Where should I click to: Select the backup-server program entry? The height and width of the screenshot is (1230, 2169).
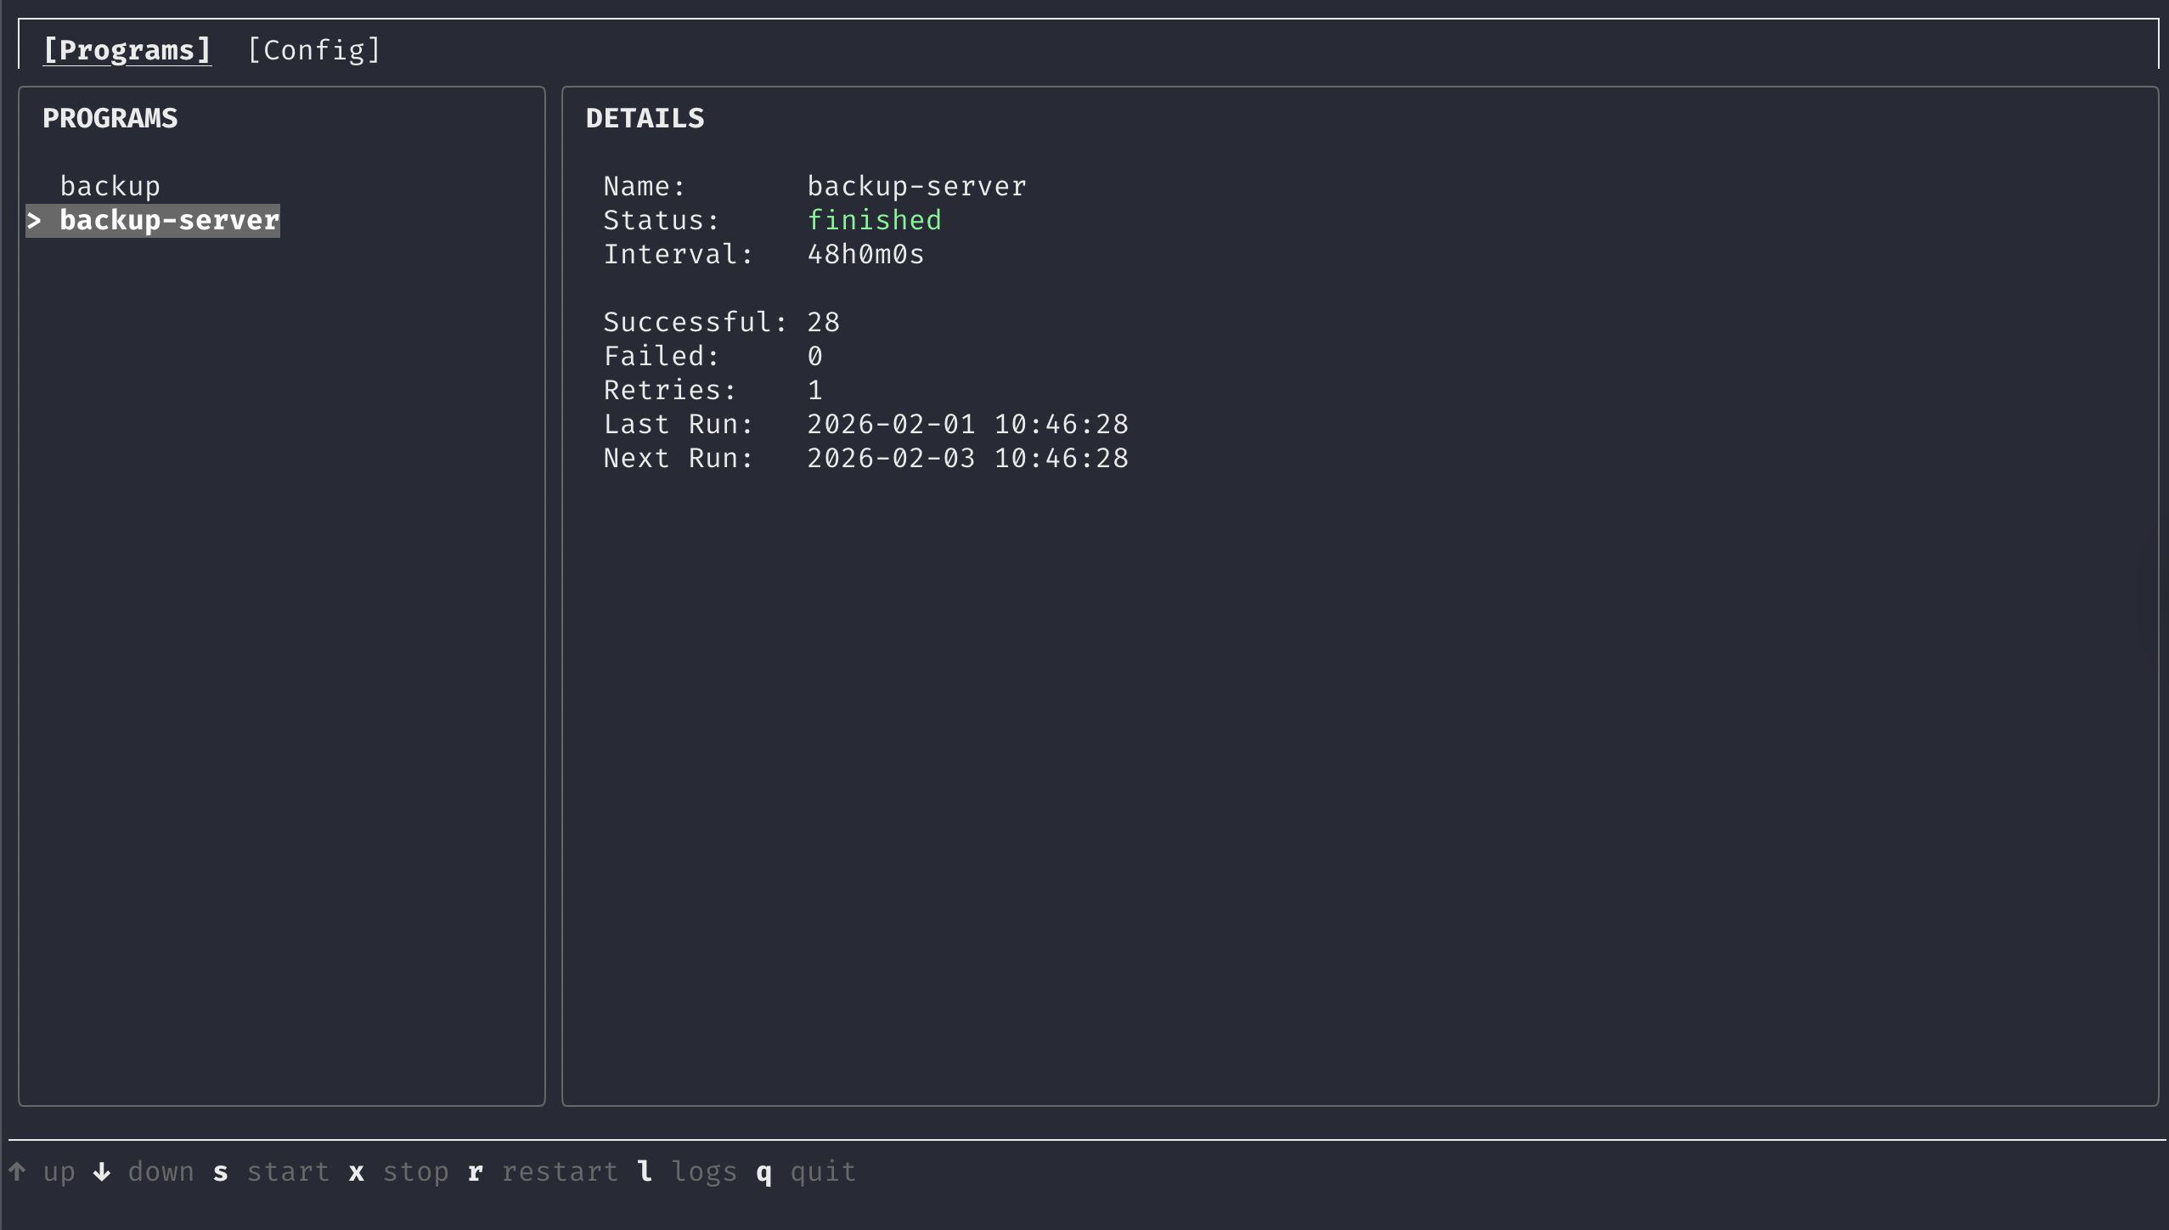[169, 221]
